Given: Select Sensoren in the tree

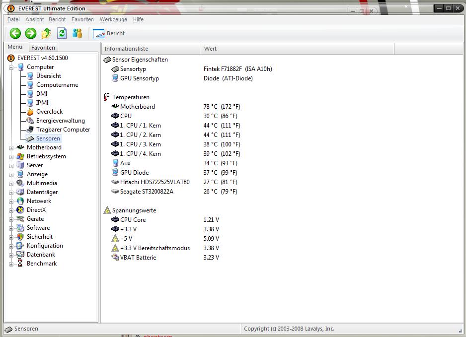Looking at the screenshot, I should 48,138.
